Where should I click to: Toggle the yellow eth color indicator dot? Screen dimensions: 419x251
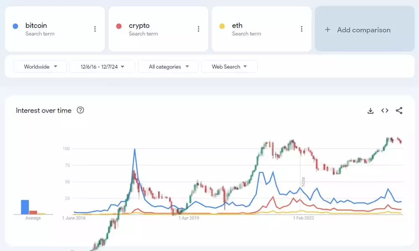click(x=222, y=26)
